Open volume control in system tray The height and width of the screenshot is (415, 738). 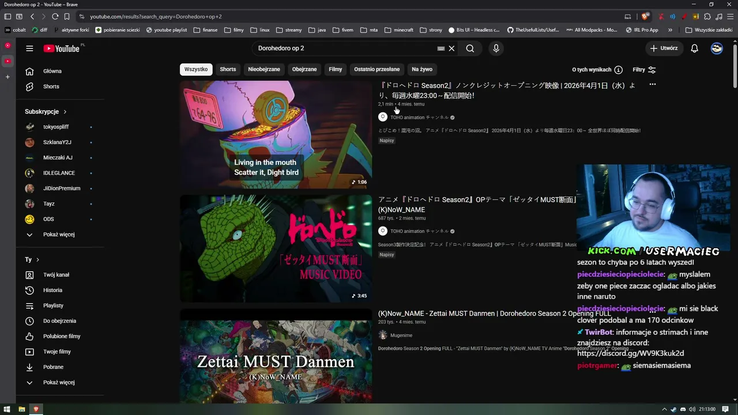[692, 409]
